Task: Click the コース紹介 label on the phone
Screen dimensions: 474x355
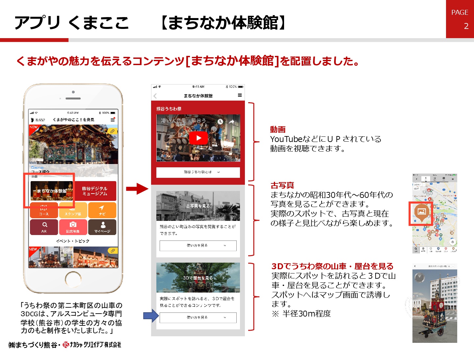Action: [x=40, y=172]
